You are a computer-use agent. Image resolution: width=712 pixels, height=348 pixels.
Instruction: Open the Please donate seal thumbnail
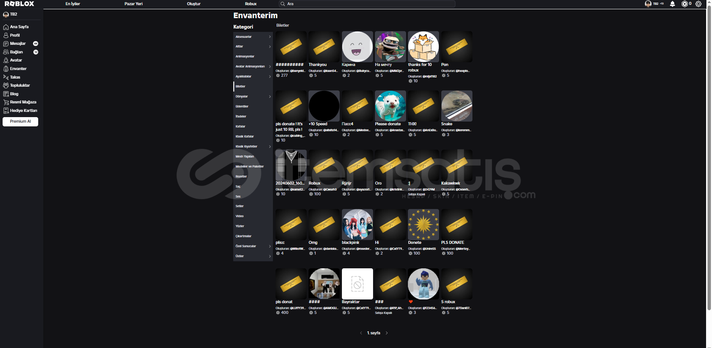click(390, 106)
